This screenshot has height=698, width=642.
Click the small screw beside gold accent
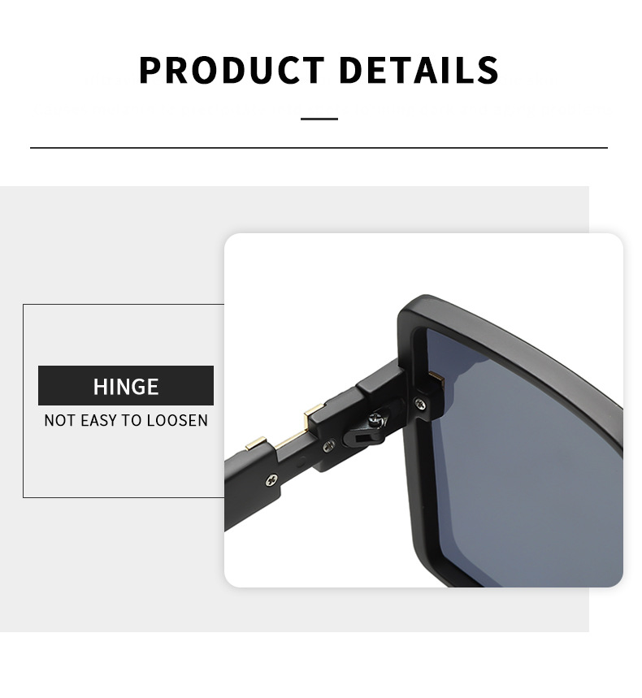click(329, 444)
